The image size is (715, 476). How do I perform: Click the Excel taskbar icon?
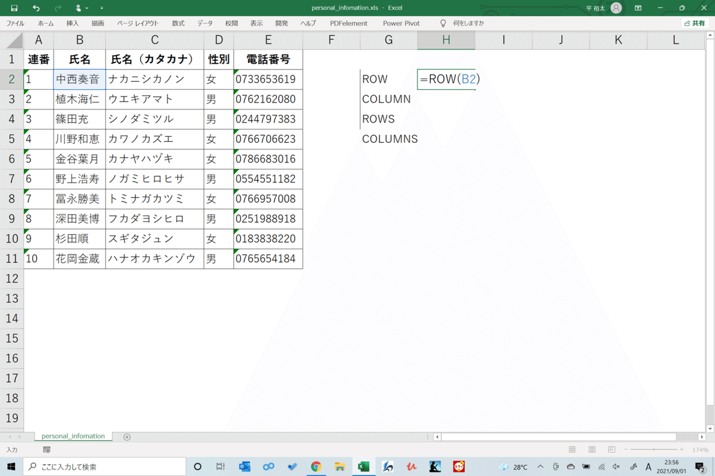363,467
